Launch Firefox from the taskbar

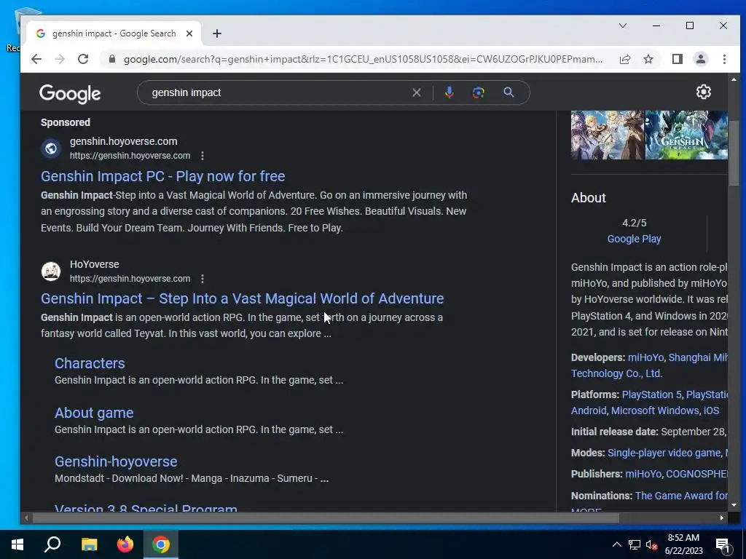(x=125, y=544)
